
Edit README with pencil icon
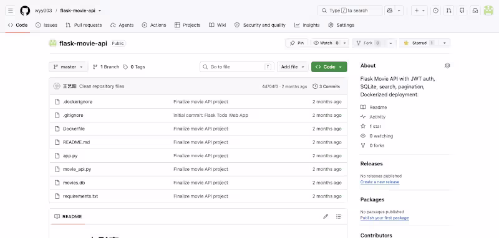326,216
